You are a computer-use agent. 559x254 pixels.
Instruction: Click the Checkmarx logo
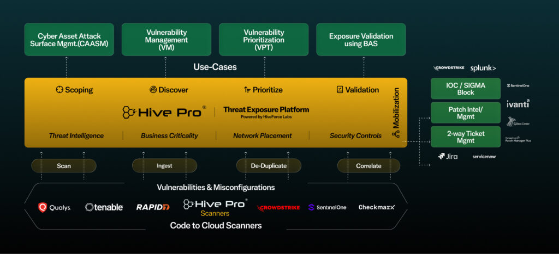[377, 207]
